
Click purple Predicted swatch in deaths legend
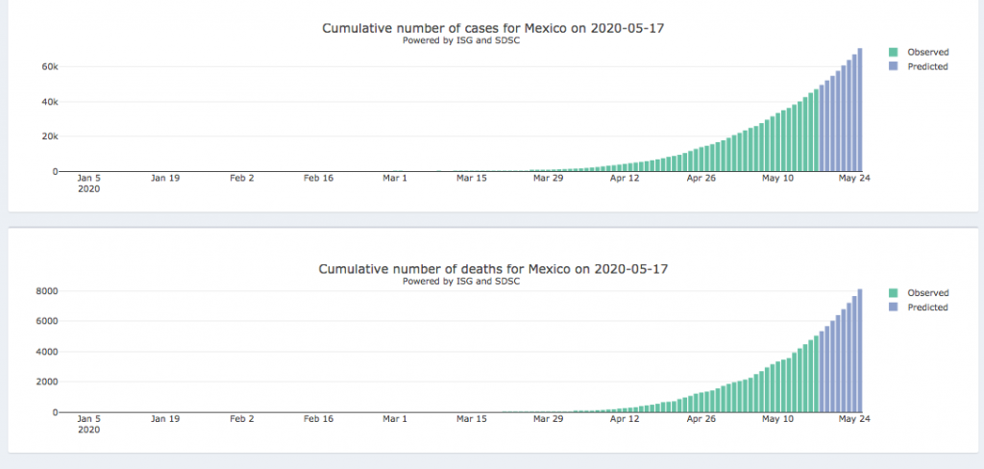click(x=894, y=308)
